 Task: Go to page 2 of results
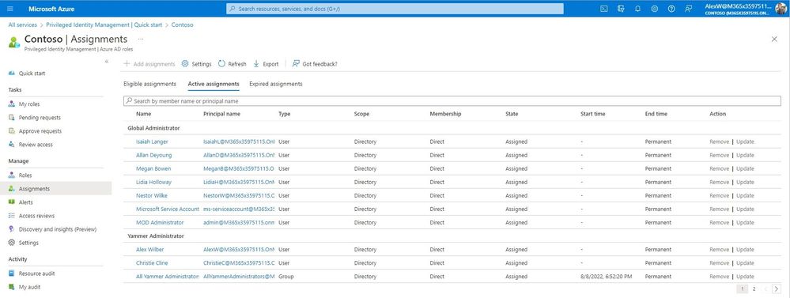754,289
